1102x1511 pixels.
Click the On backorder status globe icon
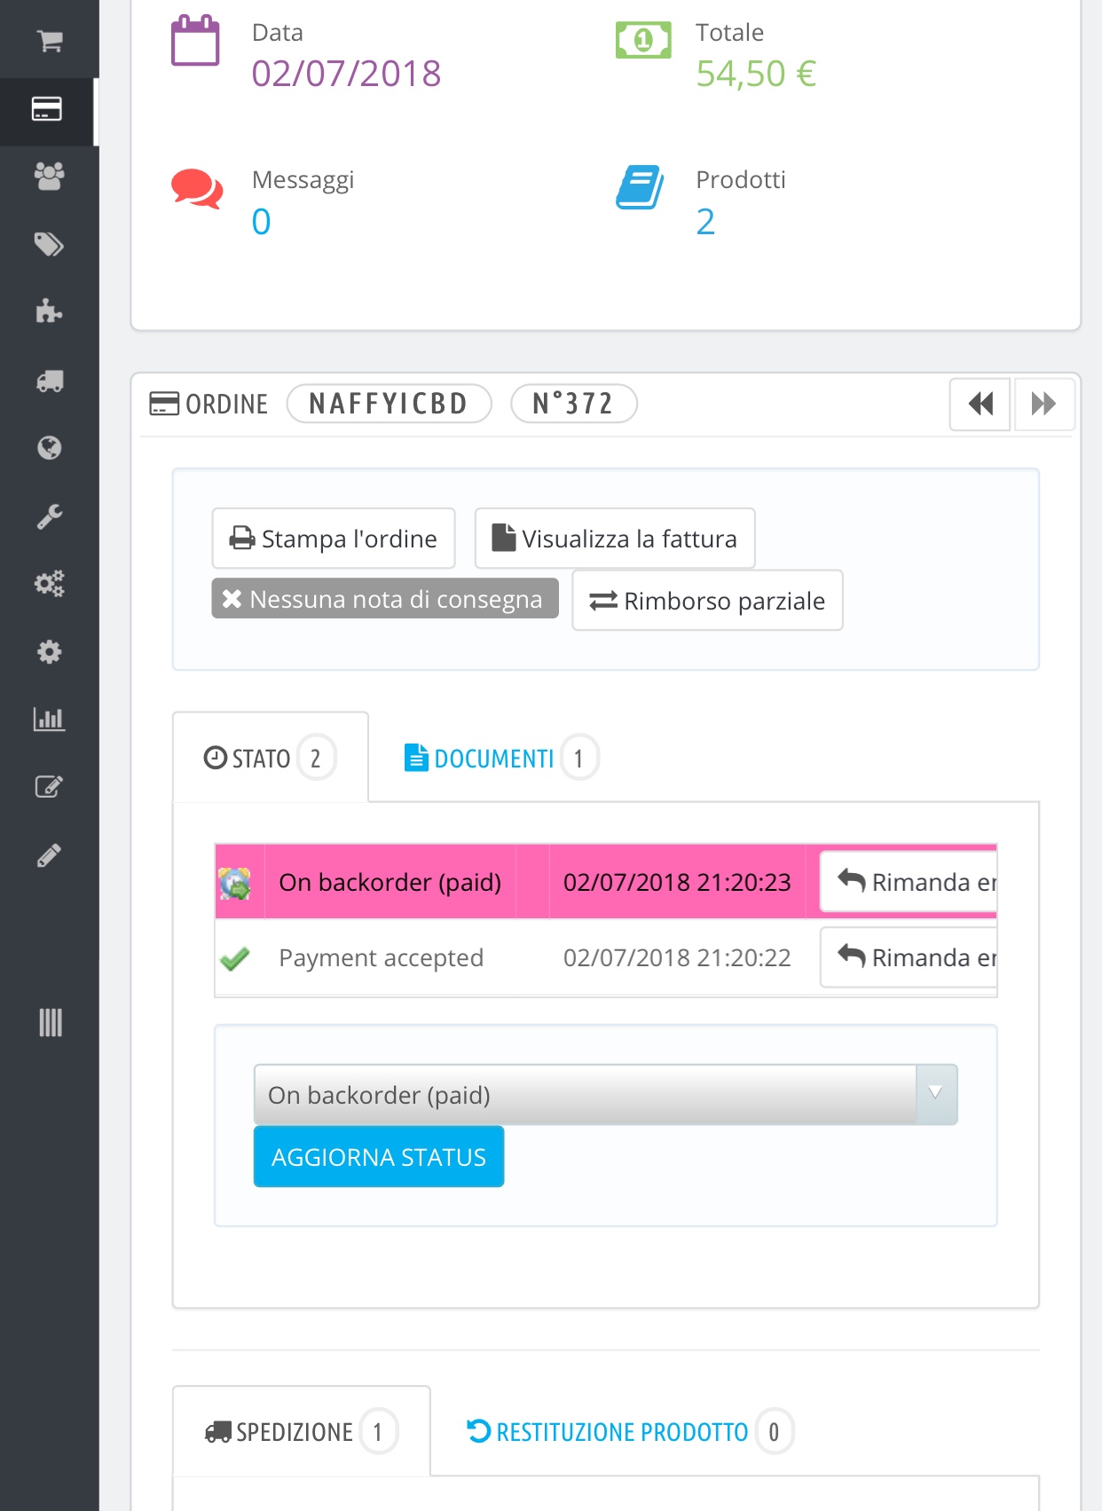(235, 883)
